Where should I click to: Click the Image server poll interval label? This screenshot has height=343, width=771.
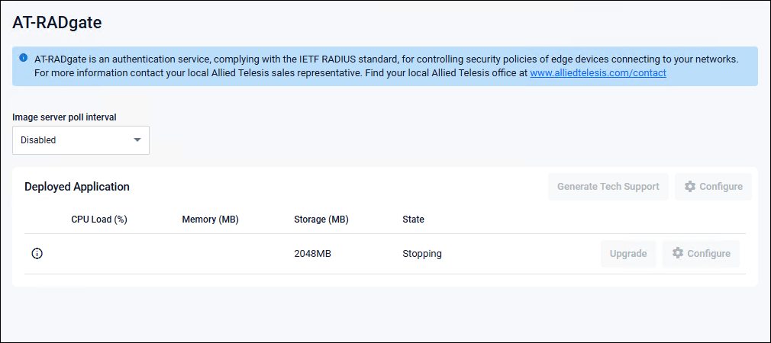(x=64, y=117)
